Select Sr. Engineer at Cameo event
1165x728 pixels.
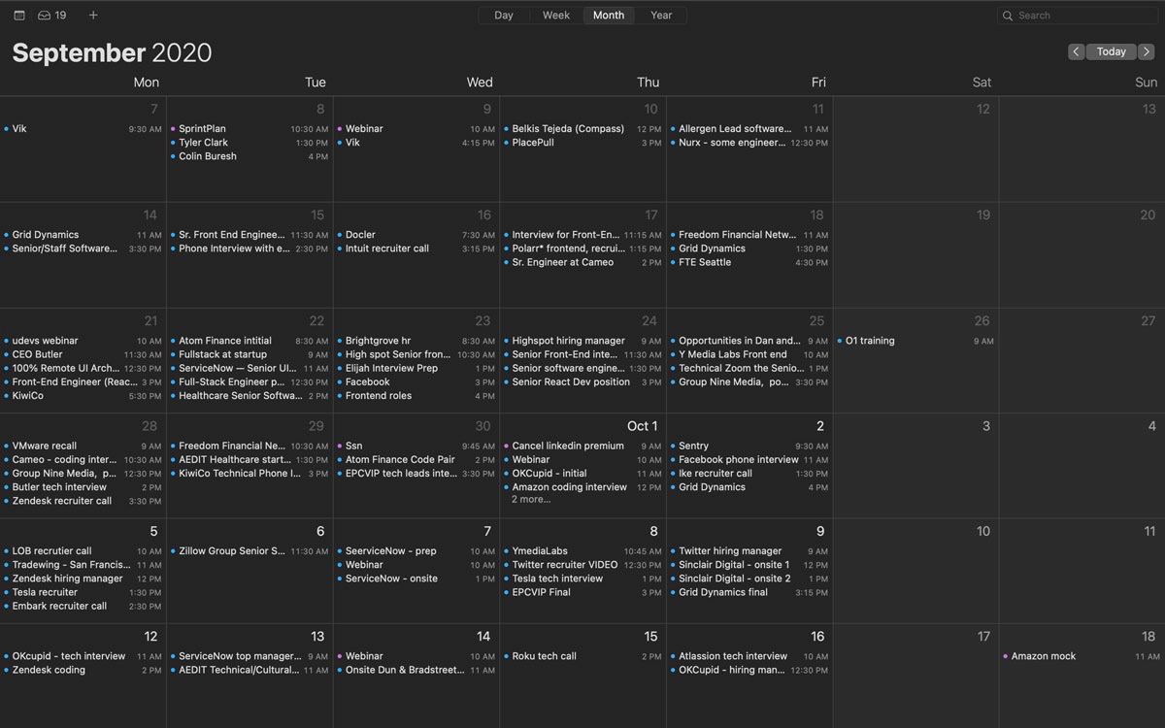click(582, 262)
